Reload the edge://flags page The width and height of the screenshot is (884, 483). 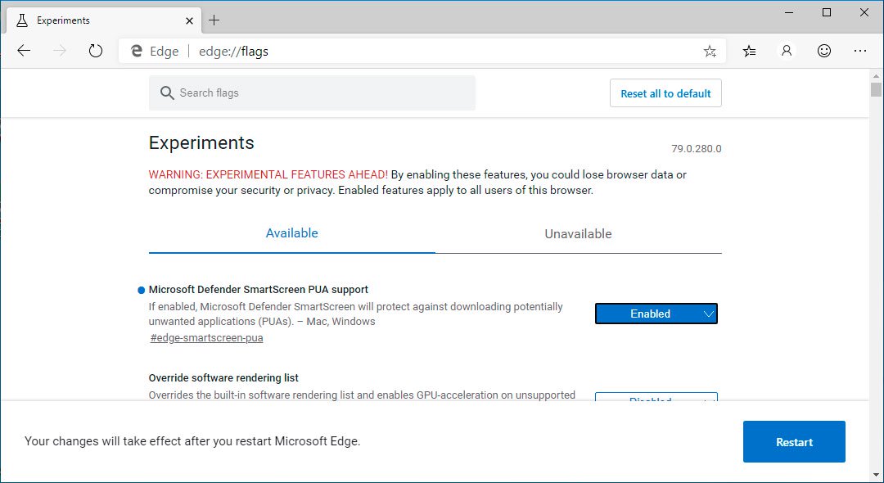(x=96, y=51)
